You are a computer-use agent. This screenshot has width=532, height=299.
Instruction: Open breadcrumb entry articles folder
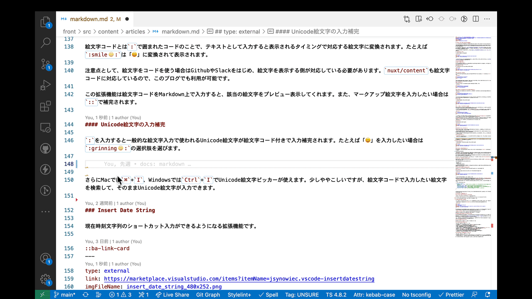pos(135,31)
